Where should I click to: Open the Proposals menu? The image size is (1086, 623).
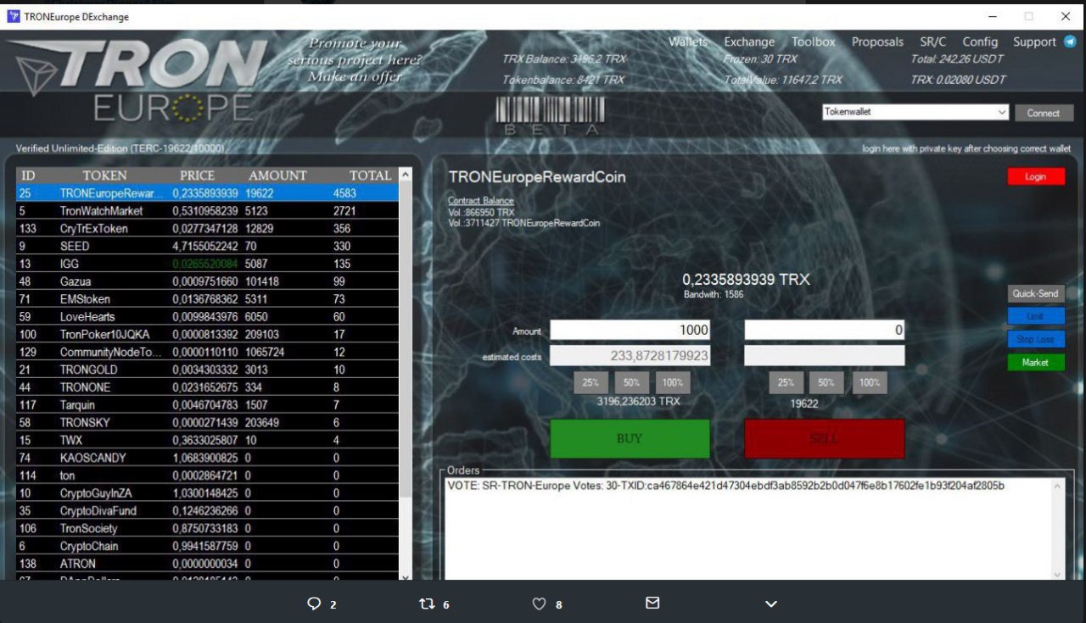pyautogui.click(x=877, y=42)
